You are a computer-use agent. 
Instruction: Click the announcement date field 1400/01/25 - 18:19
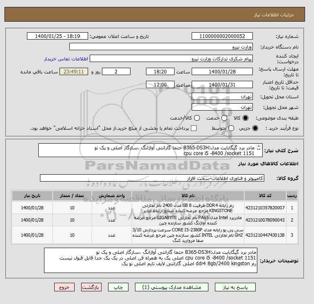pyautogui.click(x=57, y=36)
